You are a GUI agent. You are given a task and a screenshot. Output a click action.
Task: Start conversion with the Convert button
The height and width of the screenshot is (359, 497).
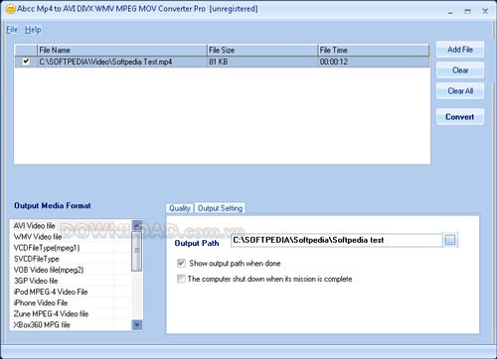point(460,117)
